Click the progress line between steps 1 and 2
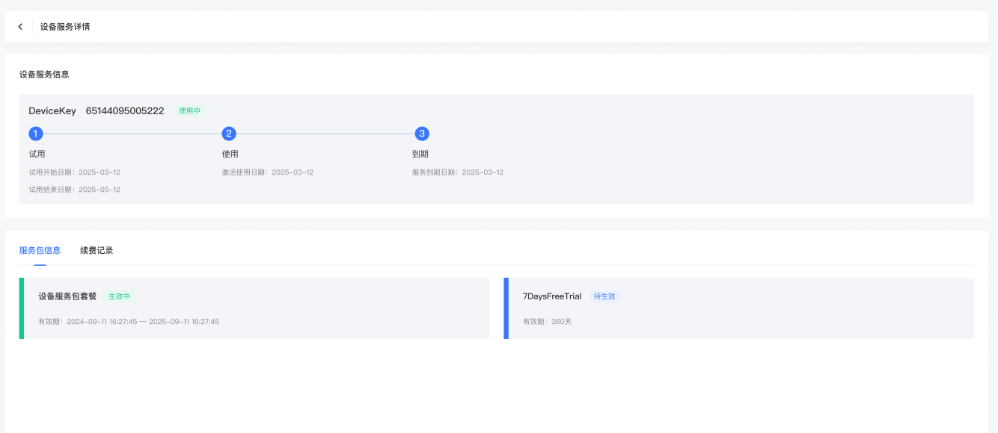 (x=132, y=134)
